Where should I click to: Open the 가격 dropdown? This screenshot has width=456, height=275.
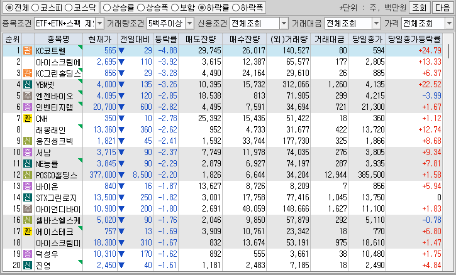coord(449,23)
